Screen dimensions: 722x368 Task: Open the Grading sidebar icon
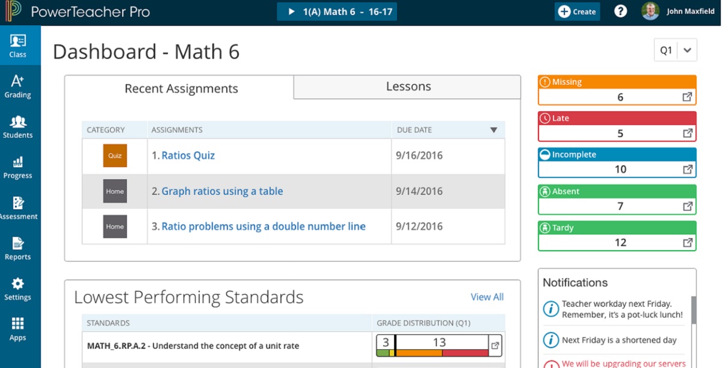pos(18,87)
